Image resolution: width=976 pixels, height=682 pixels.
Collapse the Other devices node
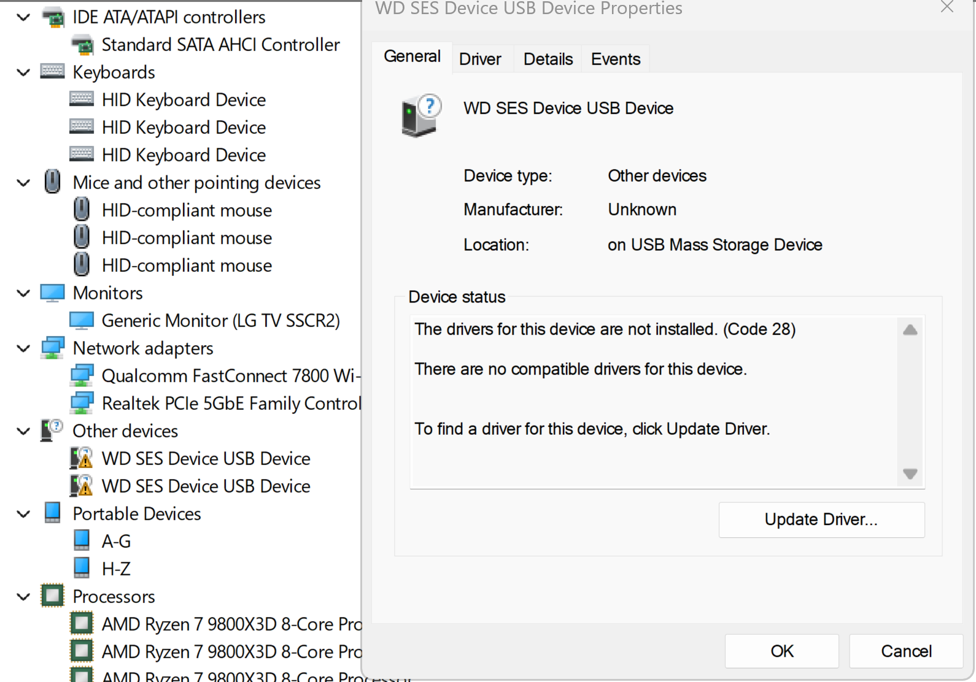[23, 431]
